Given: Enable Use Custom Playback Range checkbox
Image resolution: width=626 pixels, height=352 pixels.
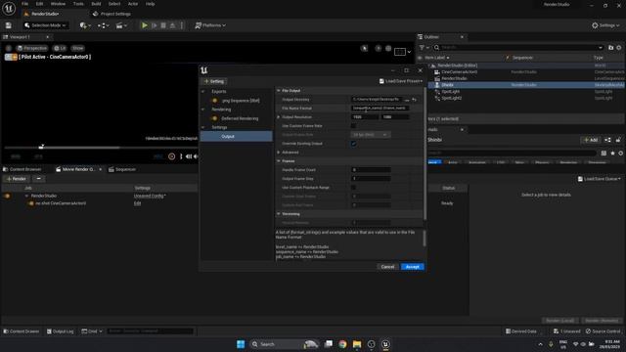Looking at the screenshot, I should [x=353, y=188].
